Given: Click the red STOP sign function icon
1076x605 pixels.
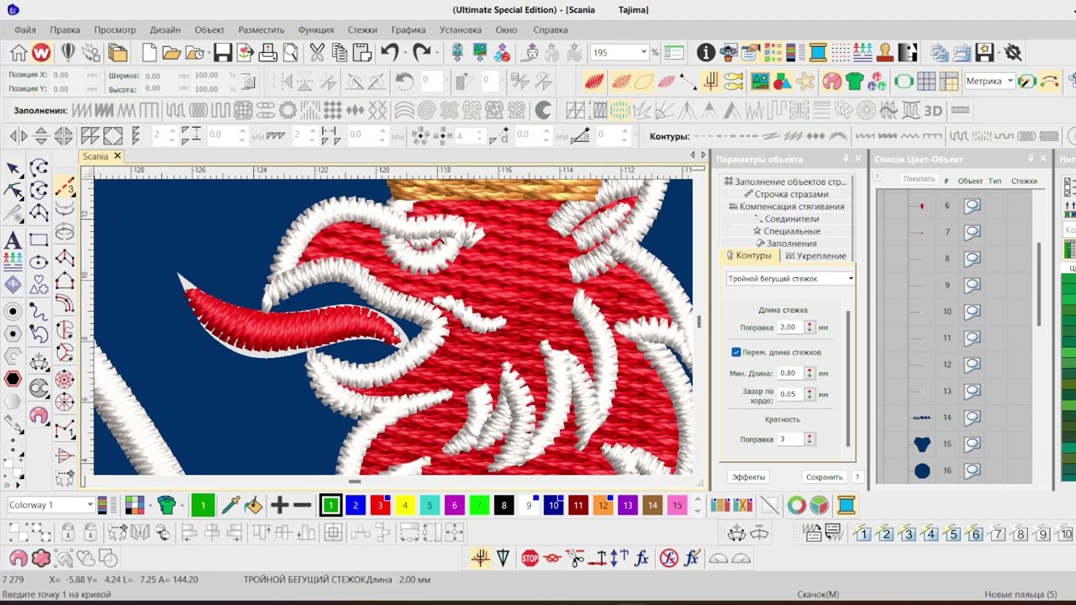Looking at the screenshot, I should click(x=530, y=557).
